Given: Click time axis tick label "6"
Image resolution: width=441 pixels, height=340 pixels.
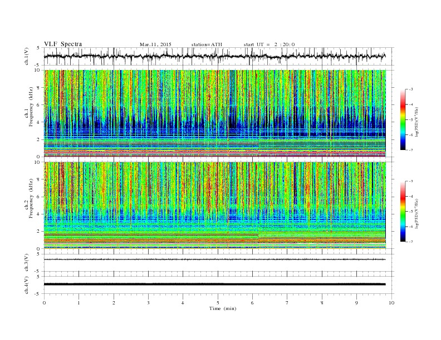Looking at the screenshot, I should (x=252, y=303).
